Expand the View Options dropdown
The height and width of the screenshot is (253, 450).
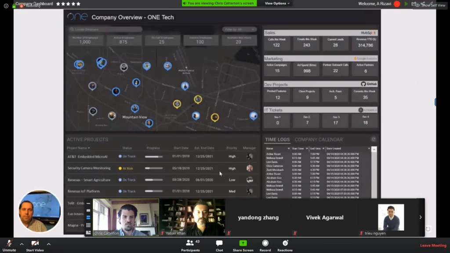277,4
